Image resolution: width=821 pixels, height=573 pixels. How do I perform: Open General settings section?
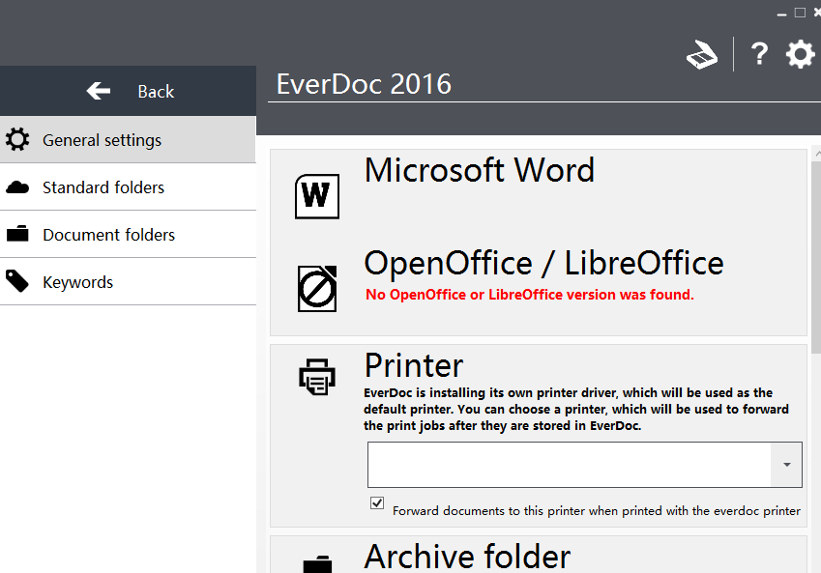click(102, 140)
